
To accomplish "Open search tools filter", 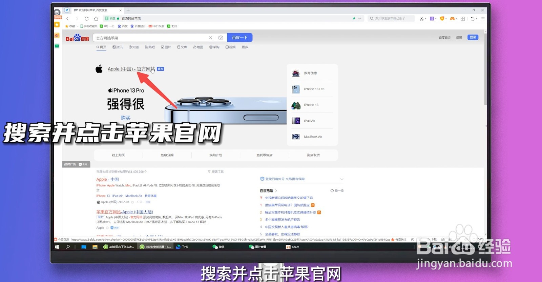I will [216, 172].
